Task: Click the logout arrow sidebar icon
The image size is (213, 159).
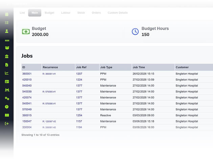Action: tap(7, 124)
